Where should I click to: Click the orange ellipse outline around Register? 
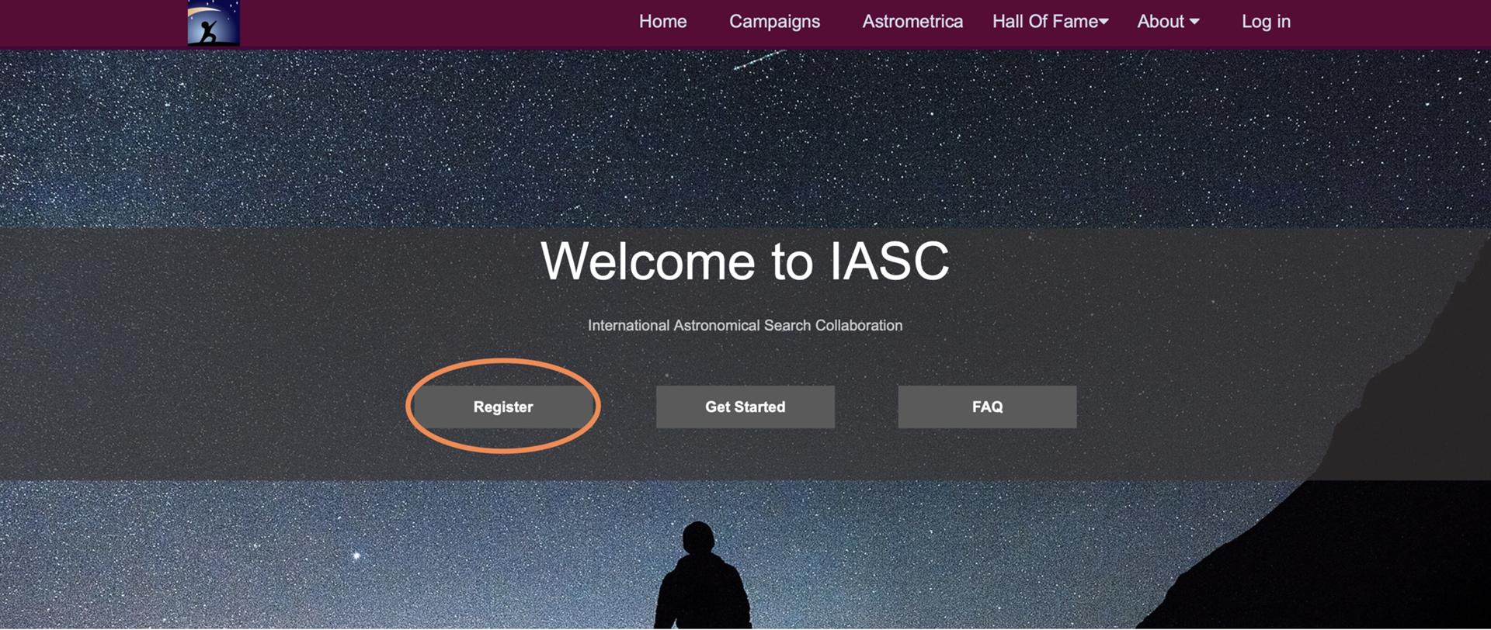pos(502,361)
